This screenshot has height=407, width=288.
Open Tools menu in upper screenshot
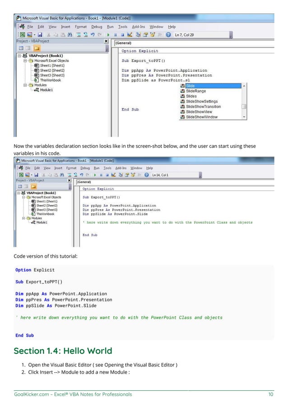123,27
